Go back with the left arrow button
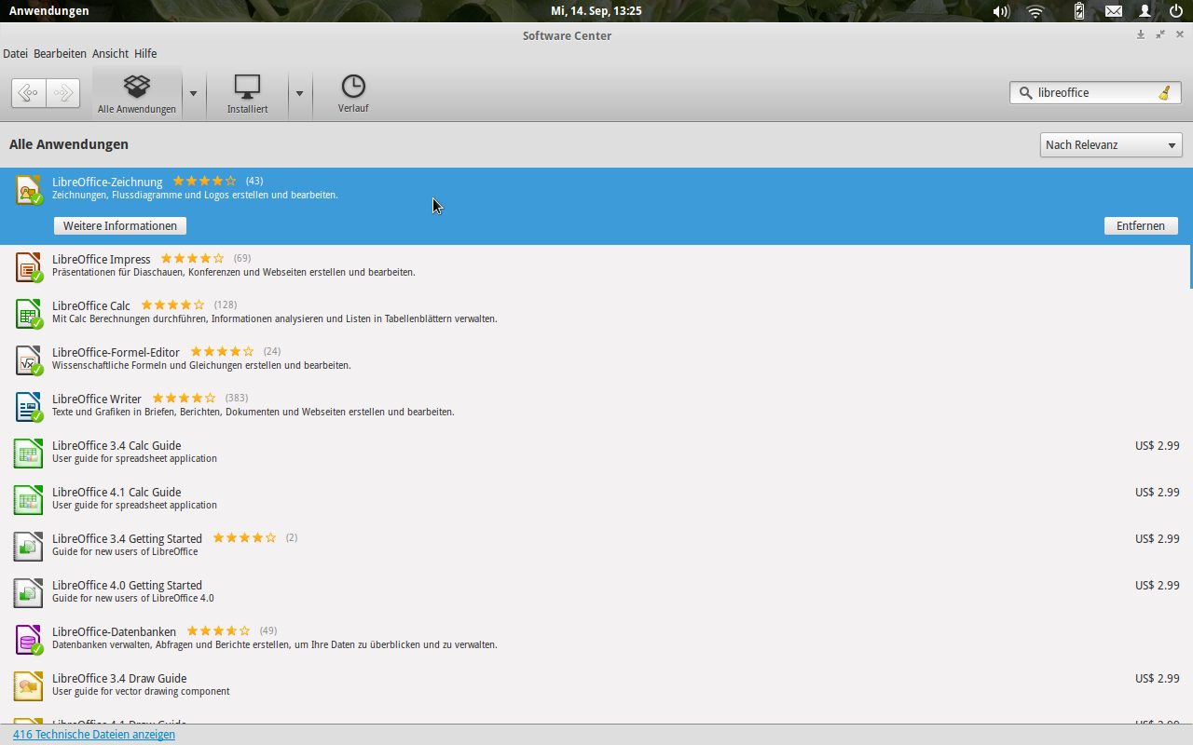Screen dimensions: 1193x745 (x=29, y=93)
